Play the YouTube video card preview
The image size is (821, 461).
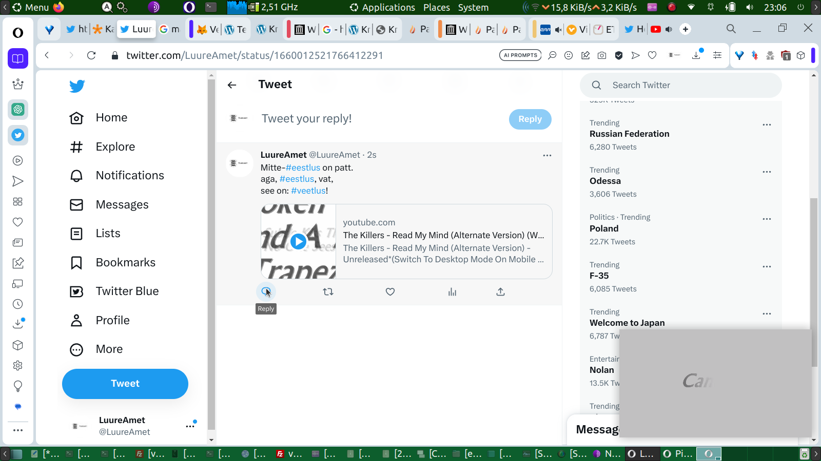(x=298, y=241)
